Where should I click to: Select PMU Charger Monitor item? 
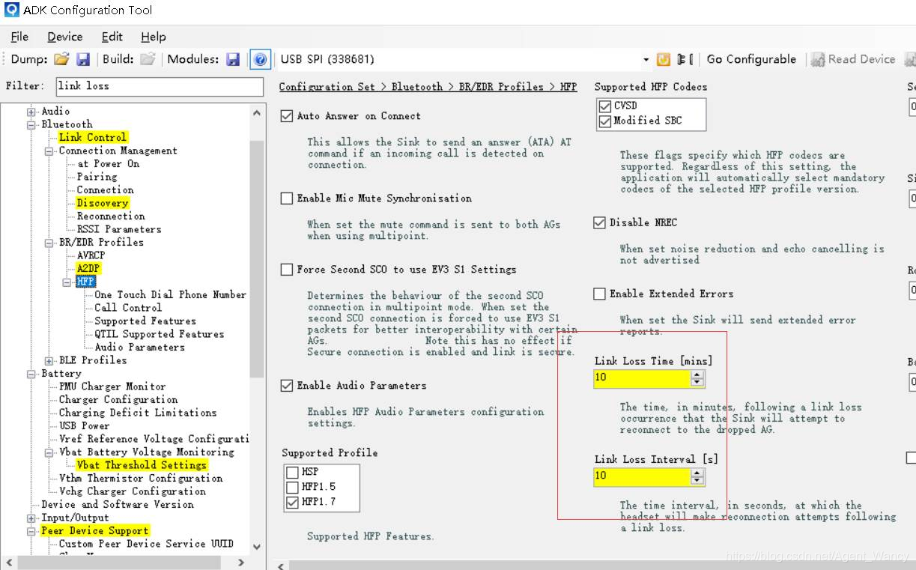112,386
